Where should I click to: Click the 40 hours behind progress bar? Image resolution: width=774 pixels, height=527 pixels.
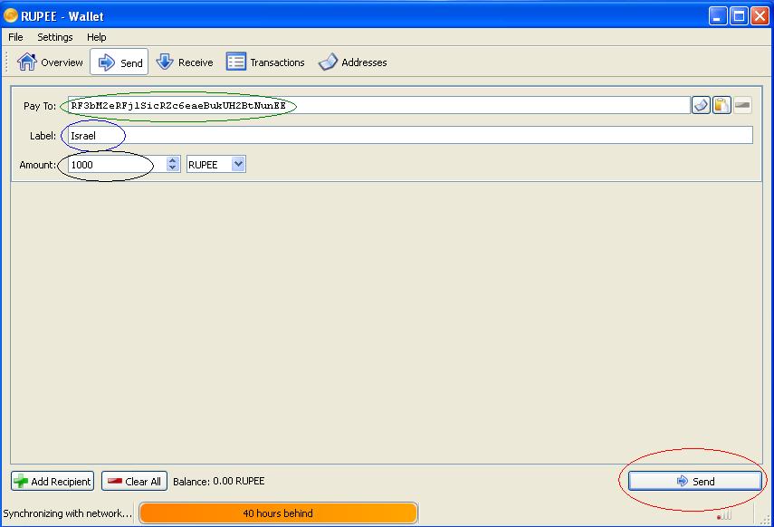coord(279,513)
